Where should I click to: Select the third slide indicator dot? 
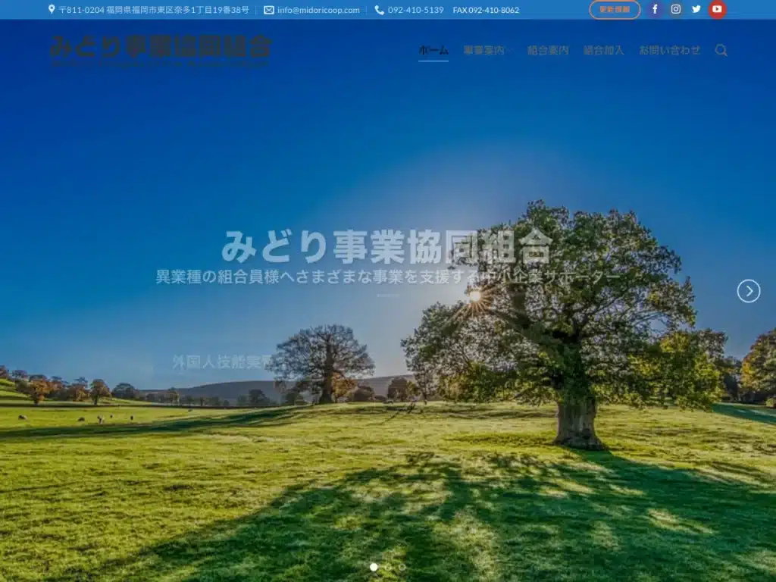pyautogui.click(x=402, y=567)
